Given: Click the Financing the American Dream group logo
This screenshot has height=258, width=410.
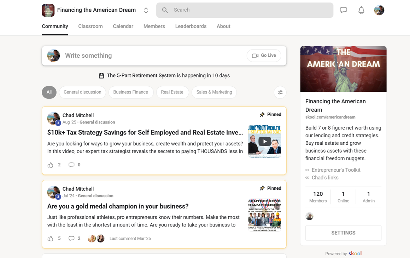Looking at the screenshot, I should pyautogui.click(x=48, y=10).
